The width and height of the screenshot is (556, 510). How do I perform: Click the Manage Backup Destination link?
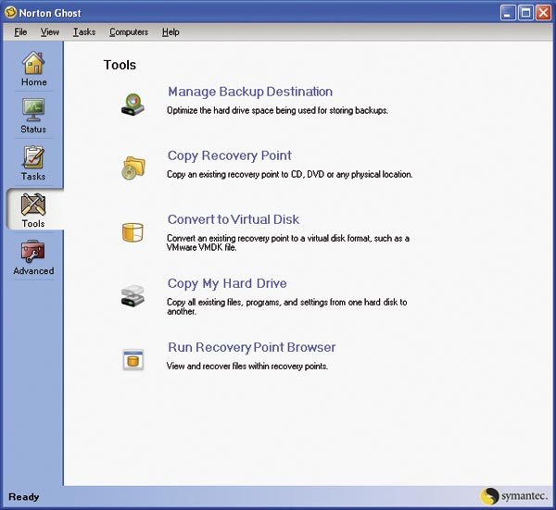tap(250, 92)
